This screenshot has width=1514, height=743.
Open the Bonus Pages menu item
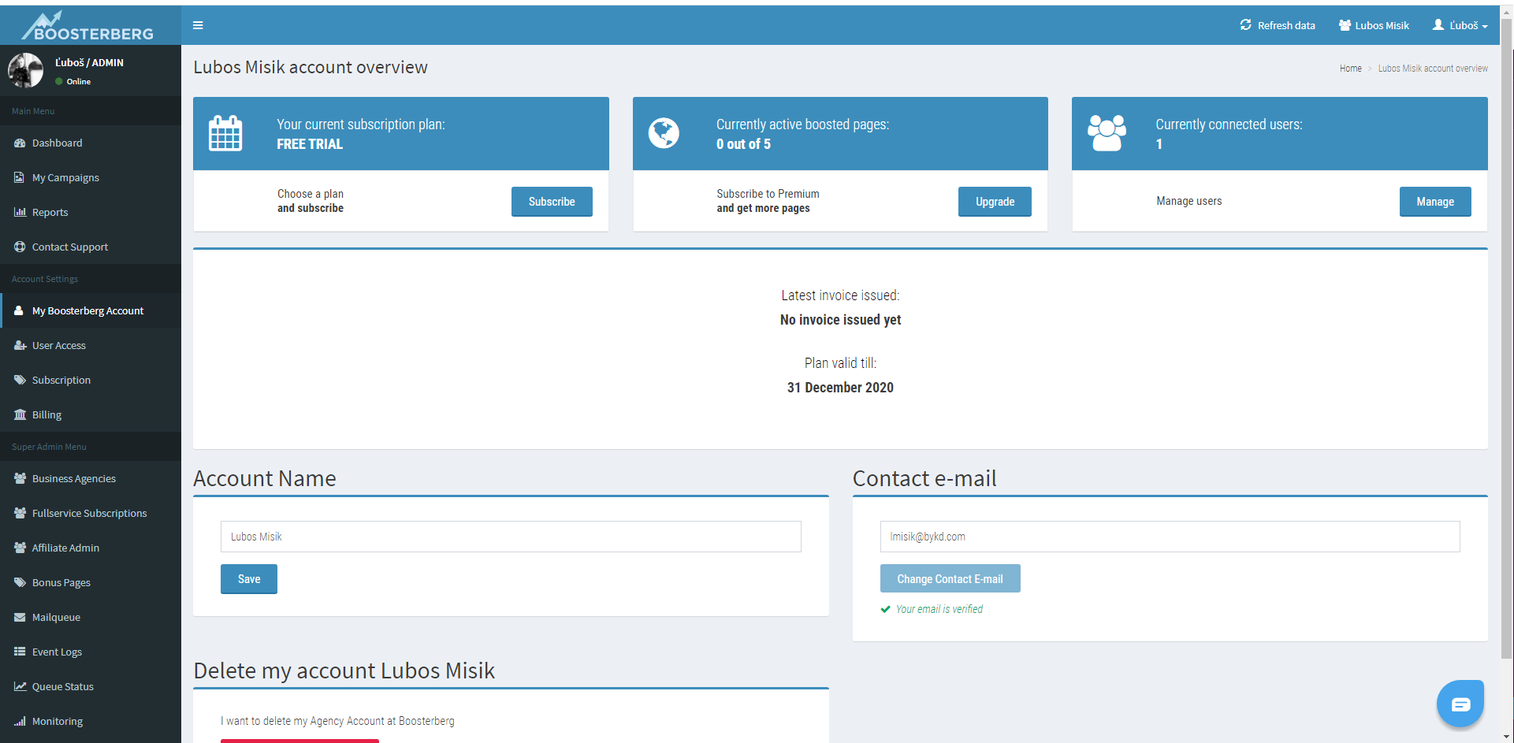(x=91, y=582)
